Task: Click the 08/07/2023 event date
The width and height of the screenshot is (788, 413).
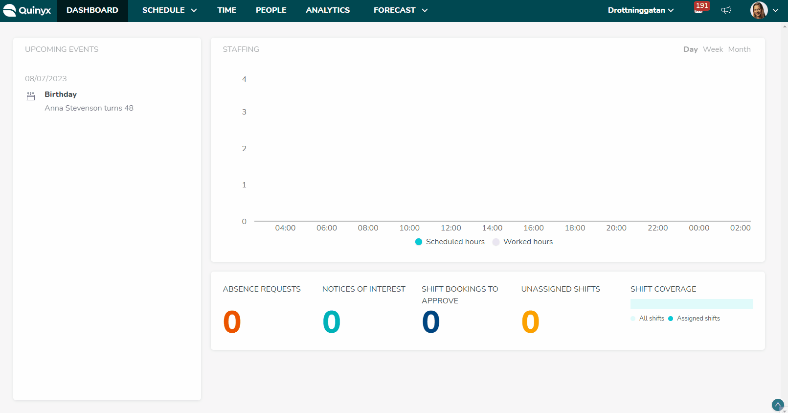Action: [46, 79]
